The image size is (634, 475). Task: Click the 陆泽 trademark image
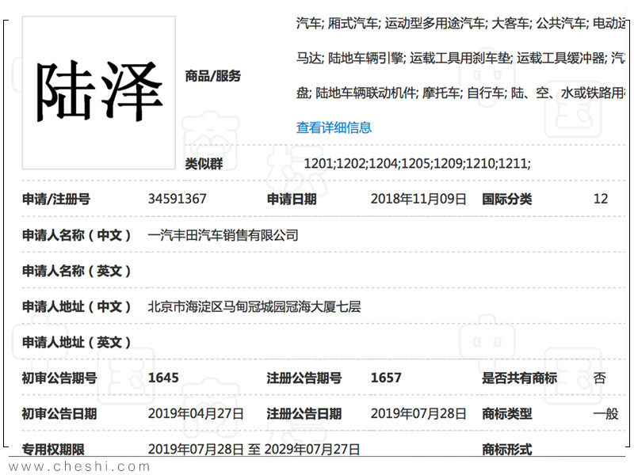[x=98, y=93]
